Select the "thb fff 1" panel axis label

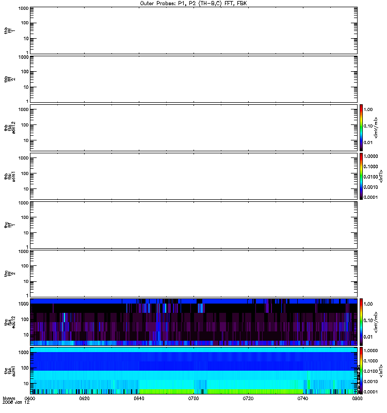(x=9, y=30)
